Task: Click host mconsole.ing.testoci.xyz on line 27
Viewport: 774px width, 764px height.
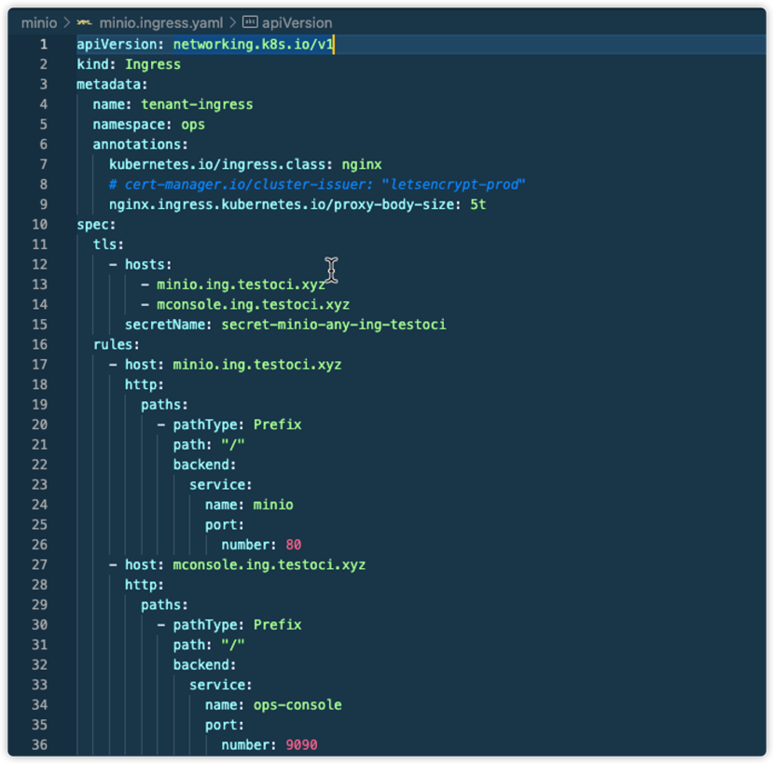Action: coord(269,565)
